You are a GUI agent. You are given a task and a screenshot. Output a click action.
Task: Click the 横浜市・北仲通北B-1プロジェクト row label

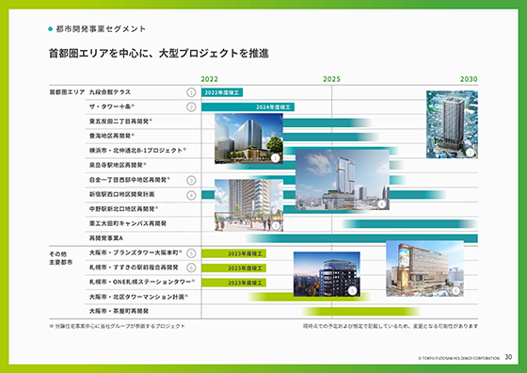(137, 151)
